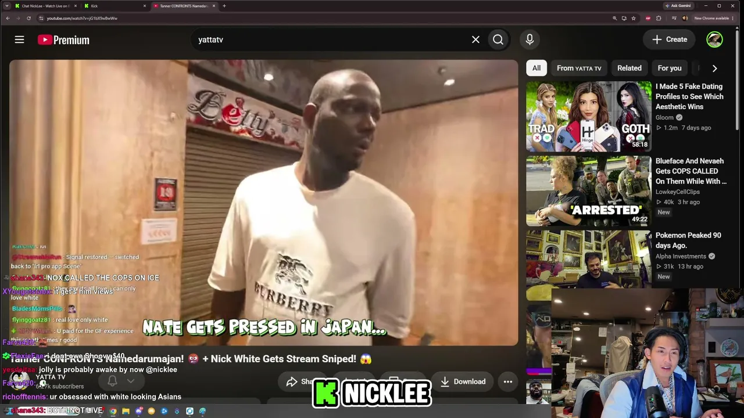
Task: Open 'Blueface And Nevaeh' video thumbnail
Action: pos(589,190)
